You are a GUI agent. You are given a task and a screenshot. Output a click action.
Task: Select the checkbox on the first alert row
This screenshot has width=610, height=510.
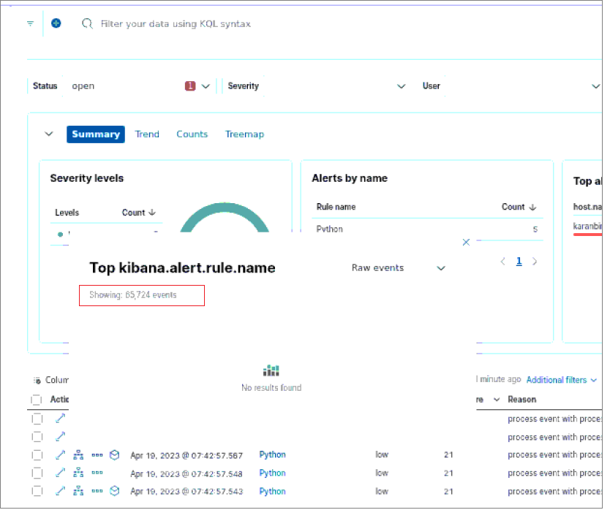[x=36, y=418]
